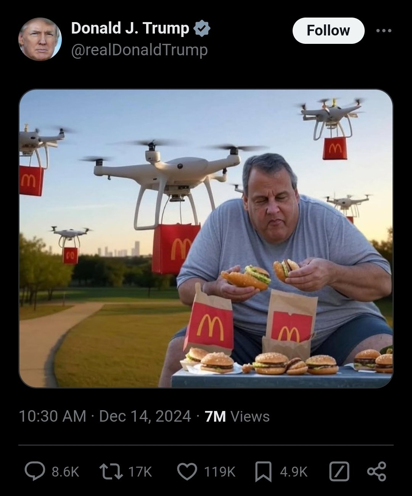Viewport: 412px width, 496px height.
Task: Open the three-dot more options menu
Action: pyautogui.click(x=384, y=30)
